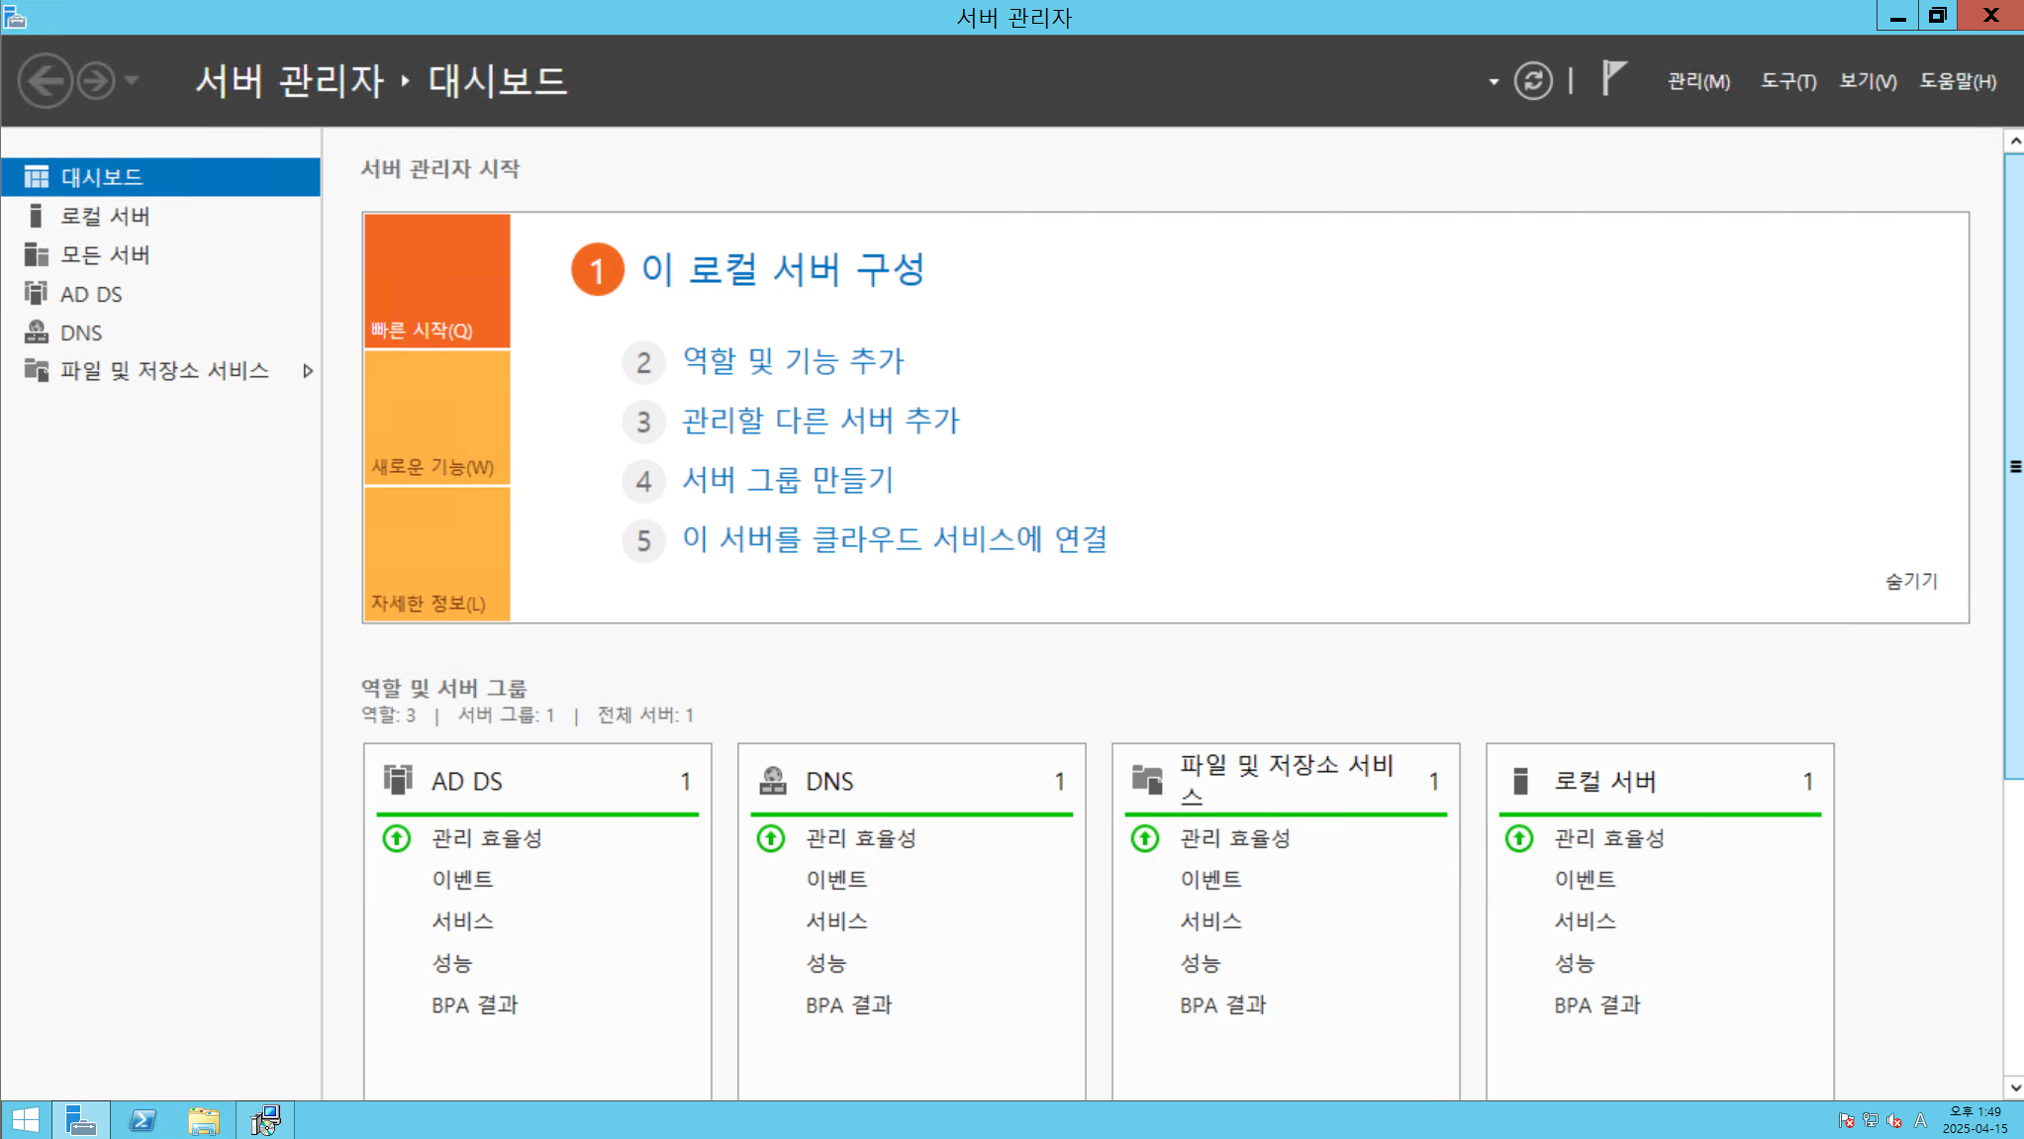Click the DNS sidebar icon
The width and height of the screenshot is (2024, 1139).
tap(37, 332)
